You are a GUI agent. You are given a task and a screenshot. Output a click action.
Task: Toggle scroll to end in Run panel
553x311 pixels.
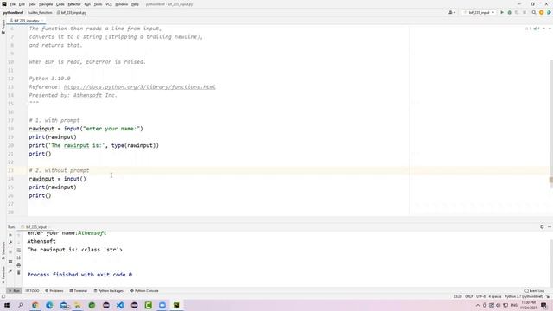point(19,257)
